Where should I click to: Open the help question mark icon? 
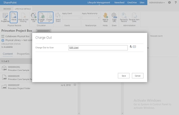pyautogui.click(x=176, y=2)
